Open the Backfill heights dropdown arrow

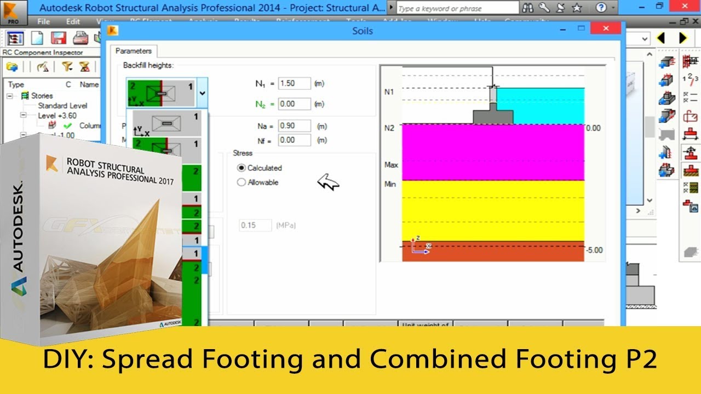point(202,93)
